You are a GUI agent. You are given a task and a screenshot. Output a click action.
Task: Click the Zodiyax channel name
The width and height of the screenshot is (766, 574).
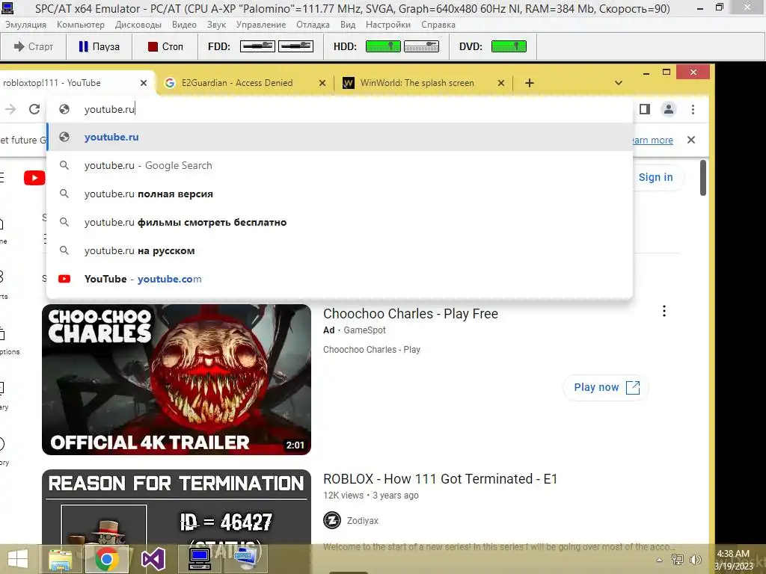click(x=363, y=521)
